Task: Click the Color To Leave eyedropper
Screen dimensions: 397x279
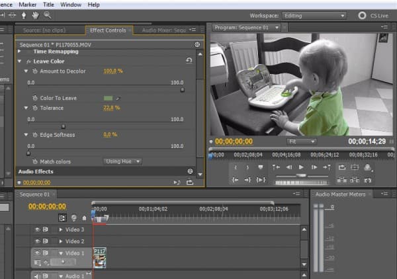Action: (119, 98)
